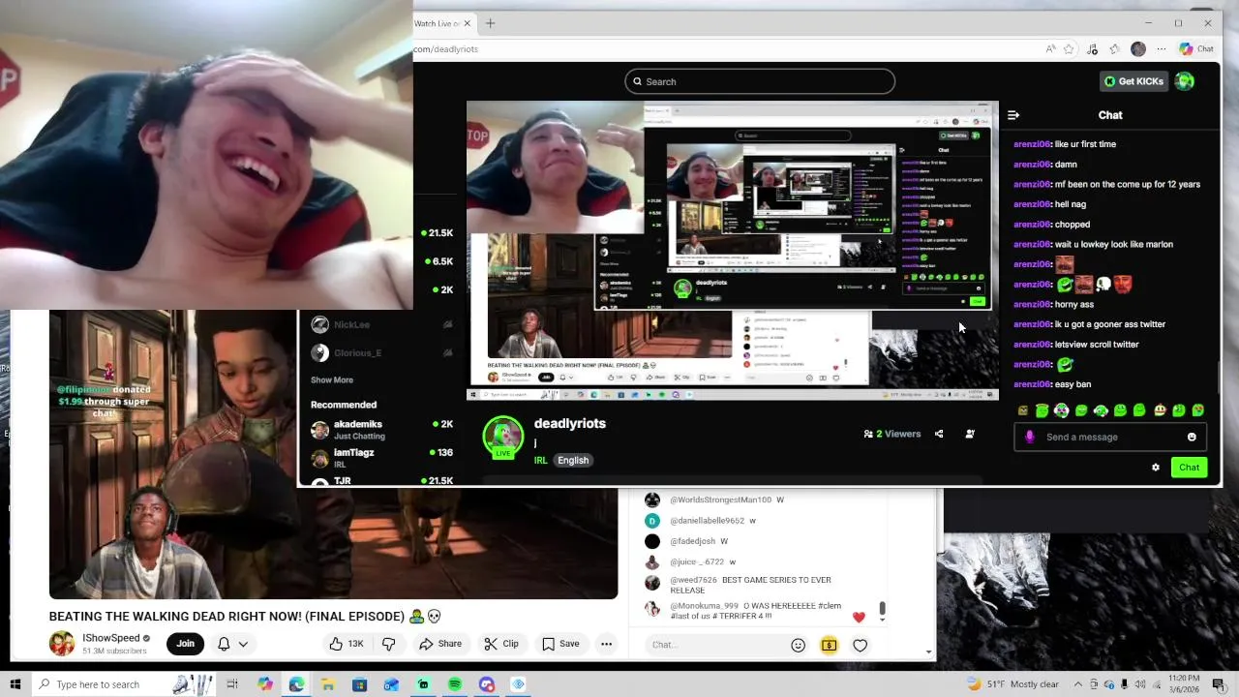
Task: Open Edge settings and more menu
Action: (x=1162, y=49)
